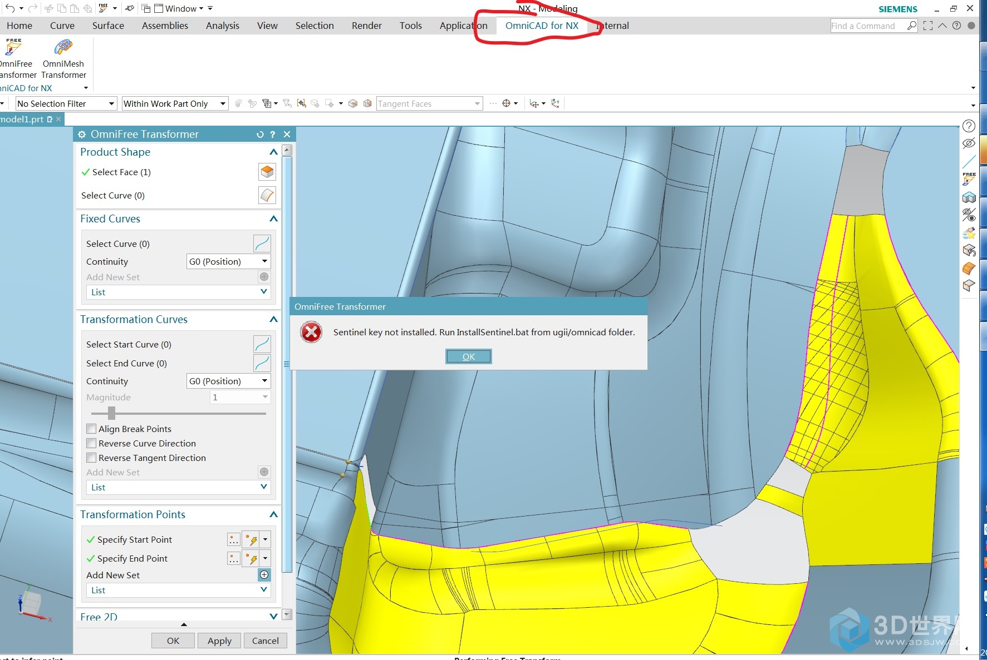This screenshot has width=987, height=660.
Task: Click inferred point icon for Specify Start Point
Action: coord(252,539)
